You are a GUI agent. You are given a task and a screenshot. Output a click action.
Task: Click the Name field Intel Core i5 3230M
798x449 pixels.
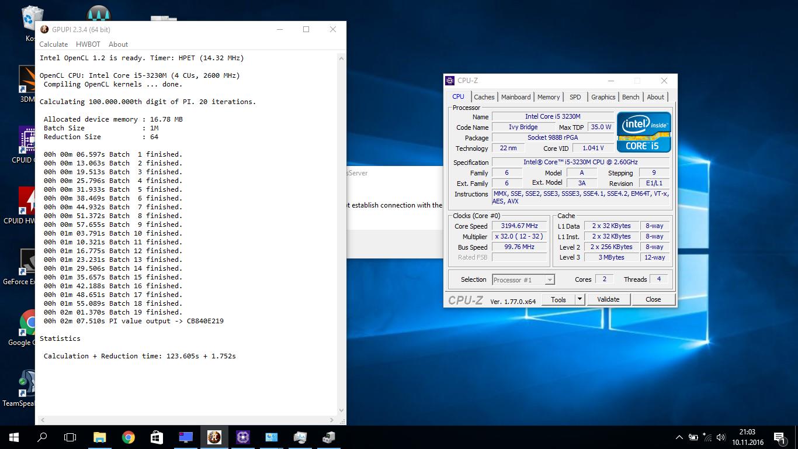(x=553, y=116)
